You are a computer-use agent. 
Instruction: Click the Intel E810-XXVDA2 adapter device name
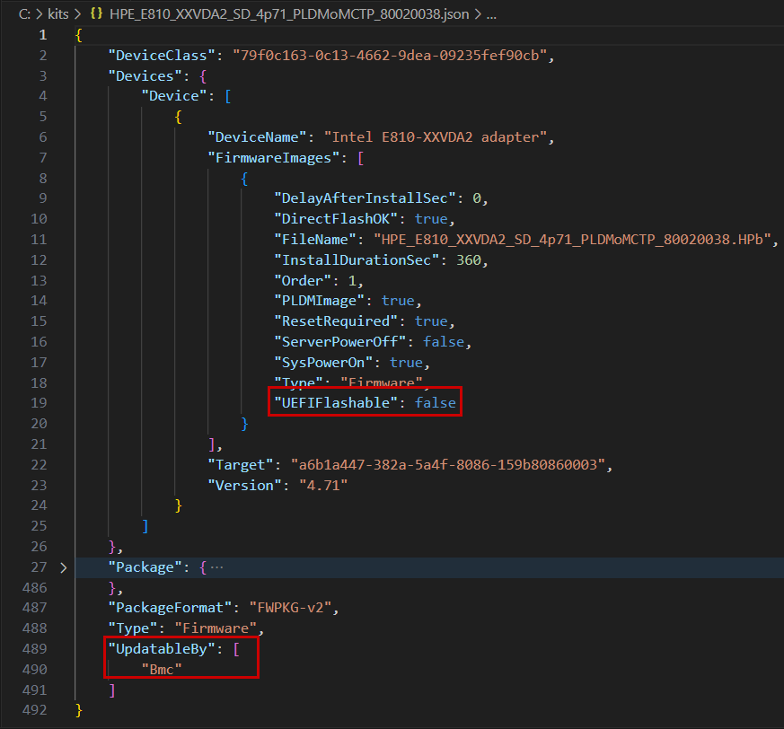tap(440, 137)
